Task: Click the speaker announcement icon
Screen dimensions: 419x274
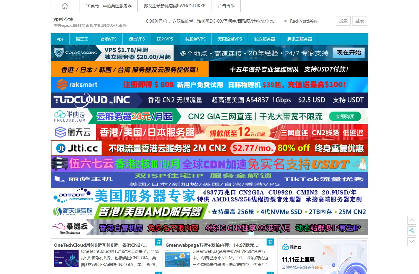Action: pyautogui.click(x=286, y=21)
